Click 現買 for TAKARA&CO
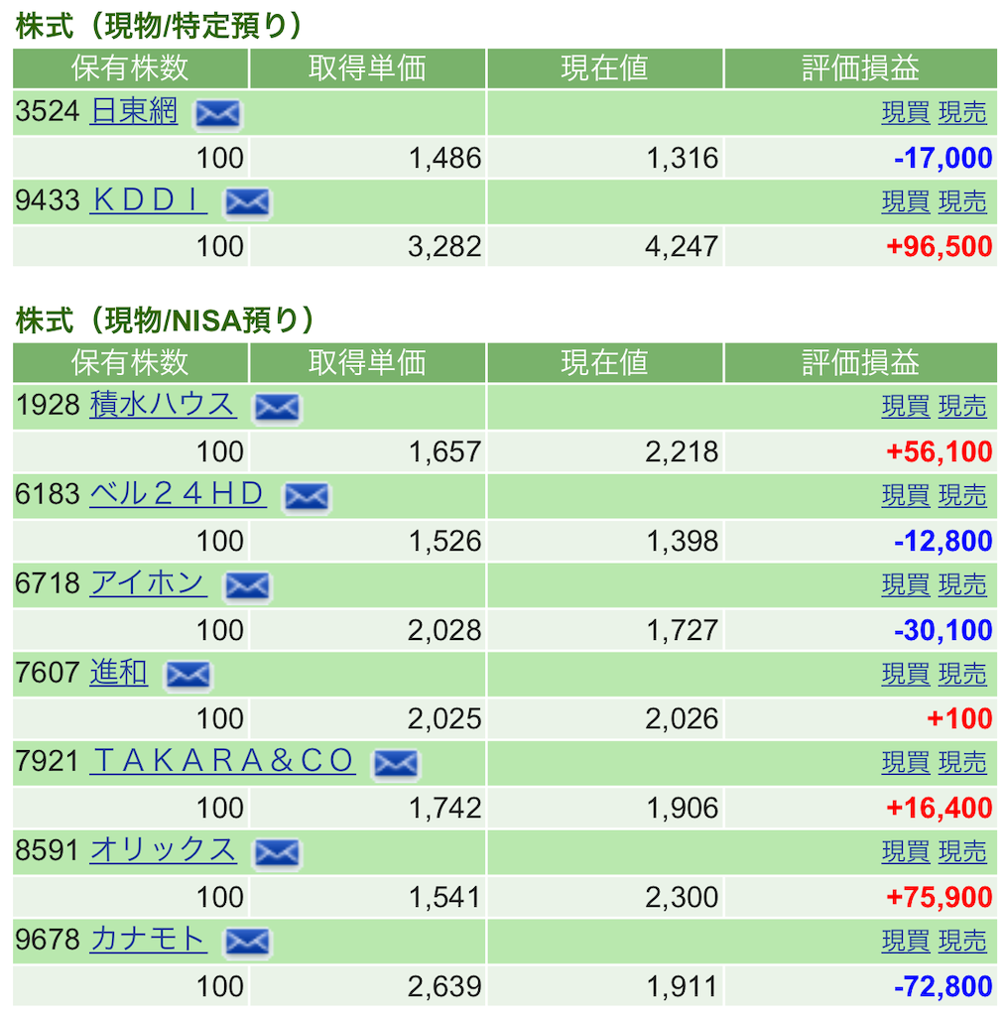 click(906, 763)
